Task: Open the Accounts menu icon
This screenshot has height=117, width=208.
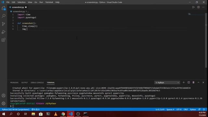Action: pos(4,96)
